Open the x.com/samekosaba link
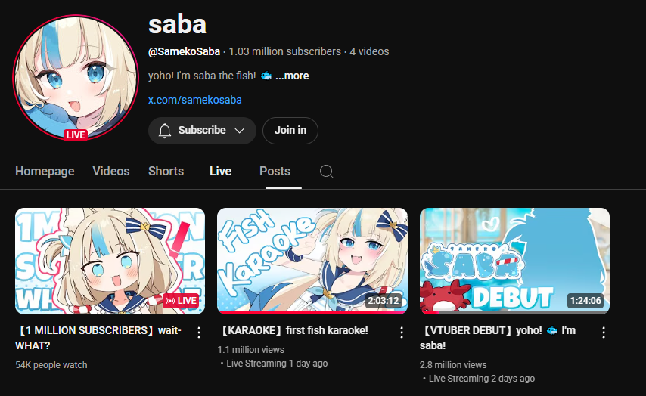 (x=195, y=100)
